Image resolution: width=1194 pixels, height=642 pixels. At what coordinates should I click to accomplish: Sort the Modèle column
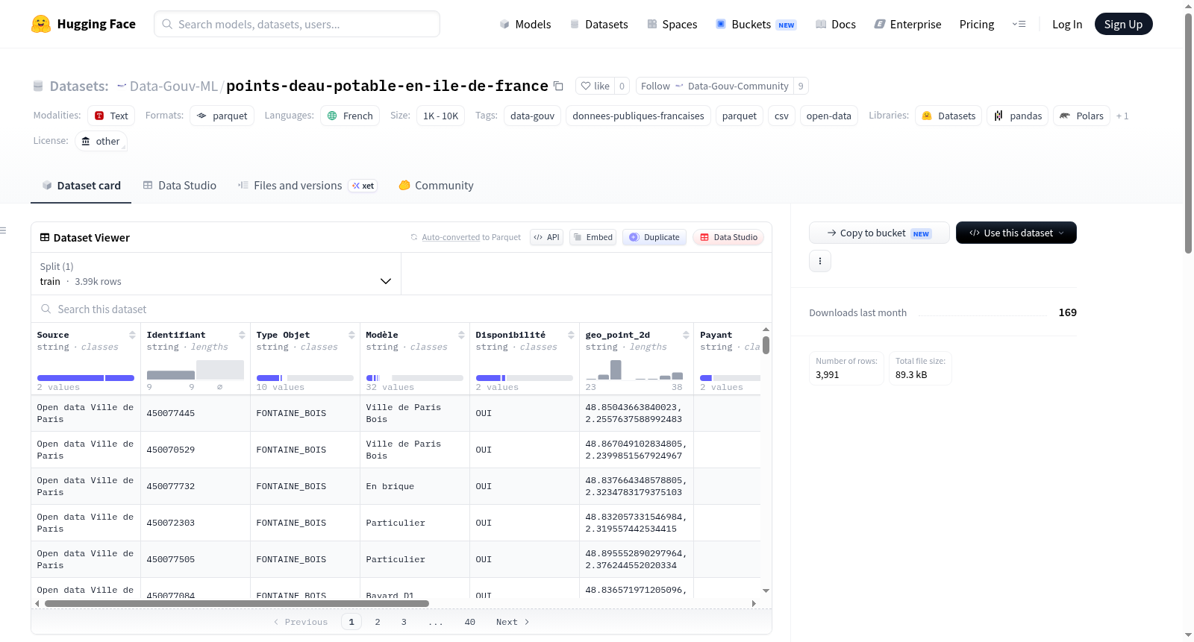coord(461,335)
